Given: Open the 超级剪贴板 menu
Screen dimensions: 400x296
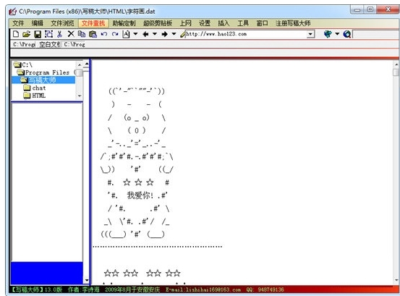Looking at the screenshot, I should [158, 23].
